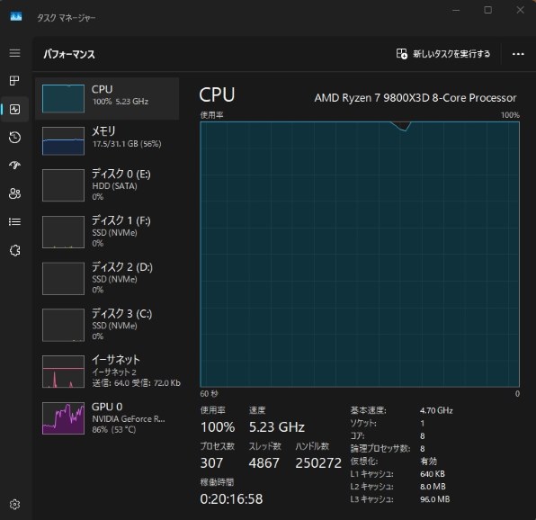
Task: Click the L2 cache 8.0 MB value
Action: (433, 487)
